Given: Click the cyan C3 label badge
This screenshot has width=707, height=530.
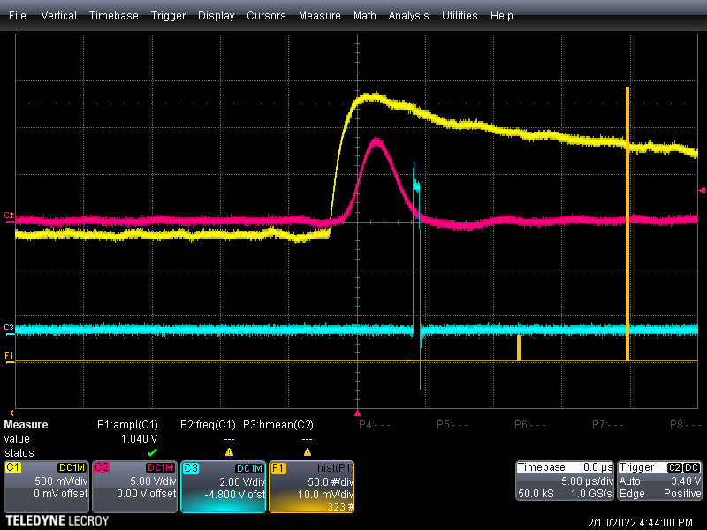Looking at the screenshot, I should coord(190,468).
